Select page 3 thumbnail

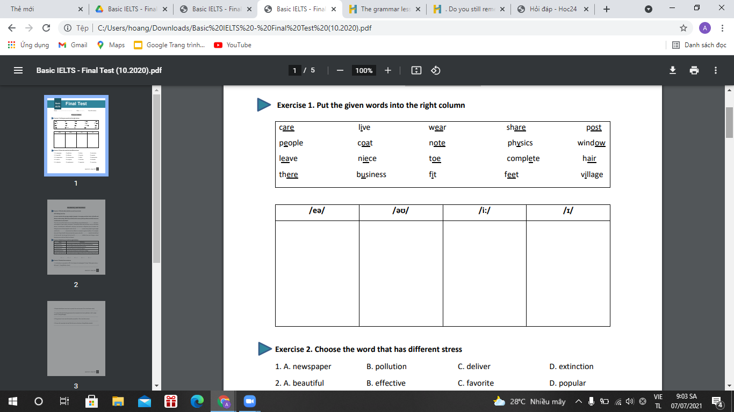pos(76,339)
